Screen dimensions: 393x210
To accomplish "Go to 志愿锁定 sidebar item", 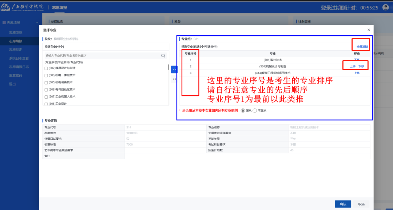I will pos(16,49).
